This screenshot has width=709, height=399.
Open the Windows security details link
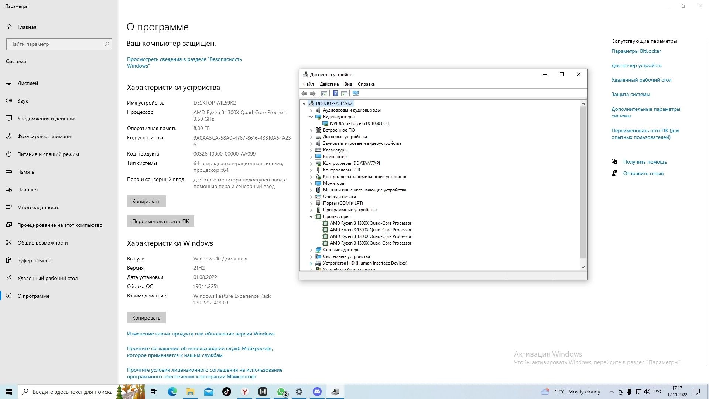tap(184, 62)
